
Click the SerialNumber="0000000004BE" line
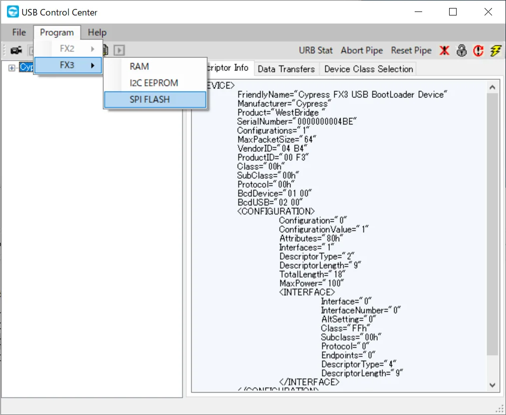297,122
